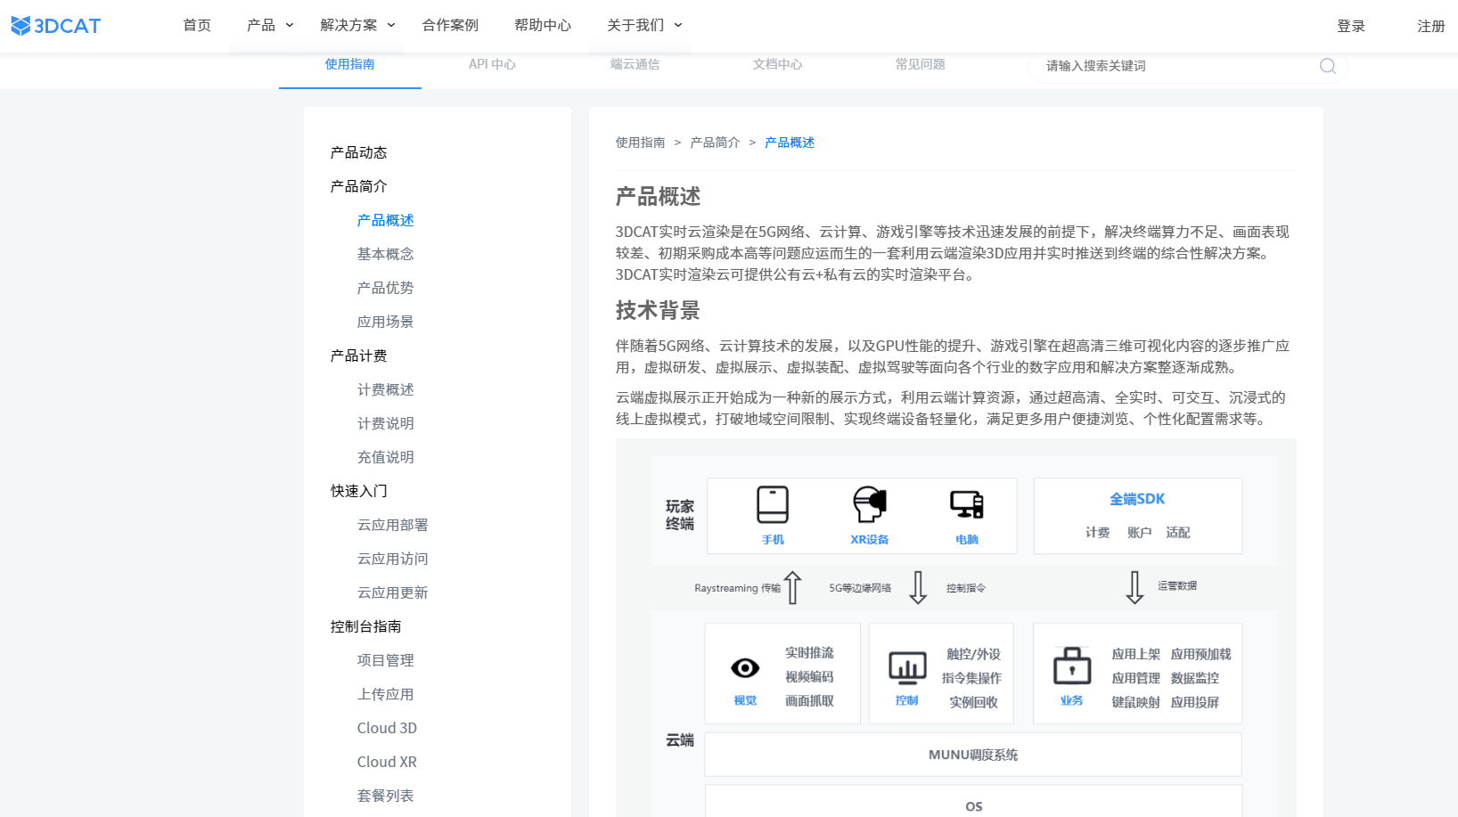Select 产品概述 in the sidebar

click(x=386, y=220)
